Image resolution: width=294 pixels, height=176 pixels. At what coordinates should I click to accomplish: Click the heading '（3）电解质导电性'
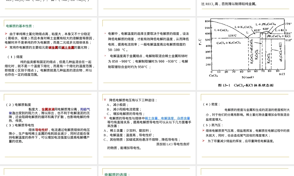click(x=20, y=125)
